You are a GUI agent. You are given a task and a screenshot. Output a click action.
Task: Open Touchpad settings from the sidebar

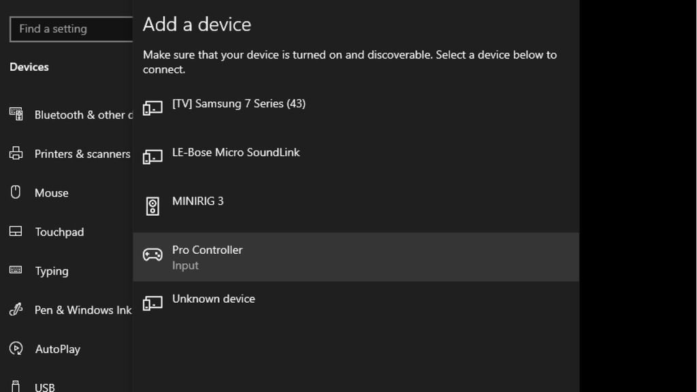coord(59,231)
